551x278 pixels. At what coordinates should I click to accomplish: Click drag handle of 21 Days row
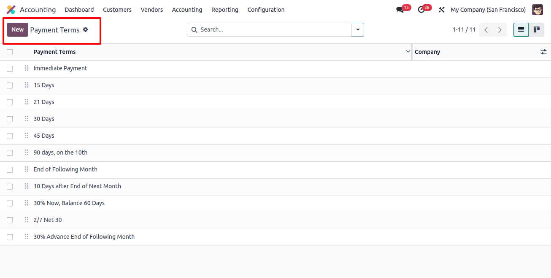(x=27, y=102)
